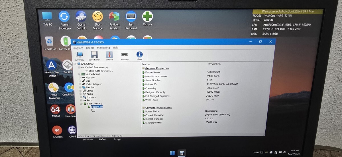Open AnyDesk desktop icon
This screenshot has height=157, width=342.
[x=57, y=132]
